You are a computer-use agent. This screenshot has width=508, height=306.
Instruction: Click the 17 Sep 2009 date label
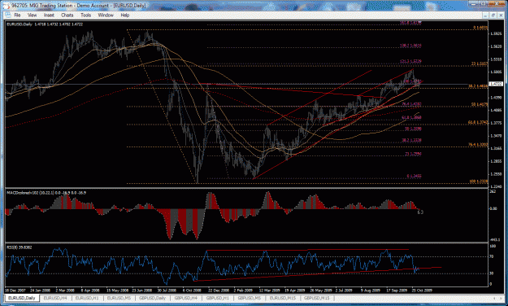(397, 290)
